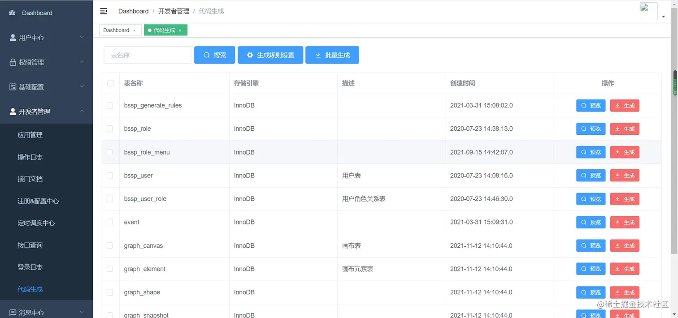Viewport: 678px width, 318px height.
Task: Generate code for the event table
Action: pyautogui.click(x=625, y=222)
